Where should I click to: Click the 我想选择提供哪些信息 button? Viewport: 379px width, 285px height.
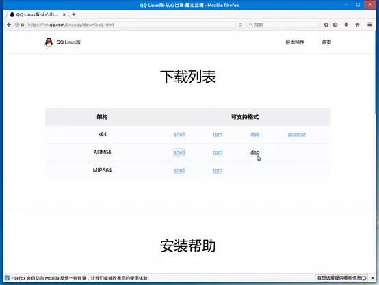341,278
